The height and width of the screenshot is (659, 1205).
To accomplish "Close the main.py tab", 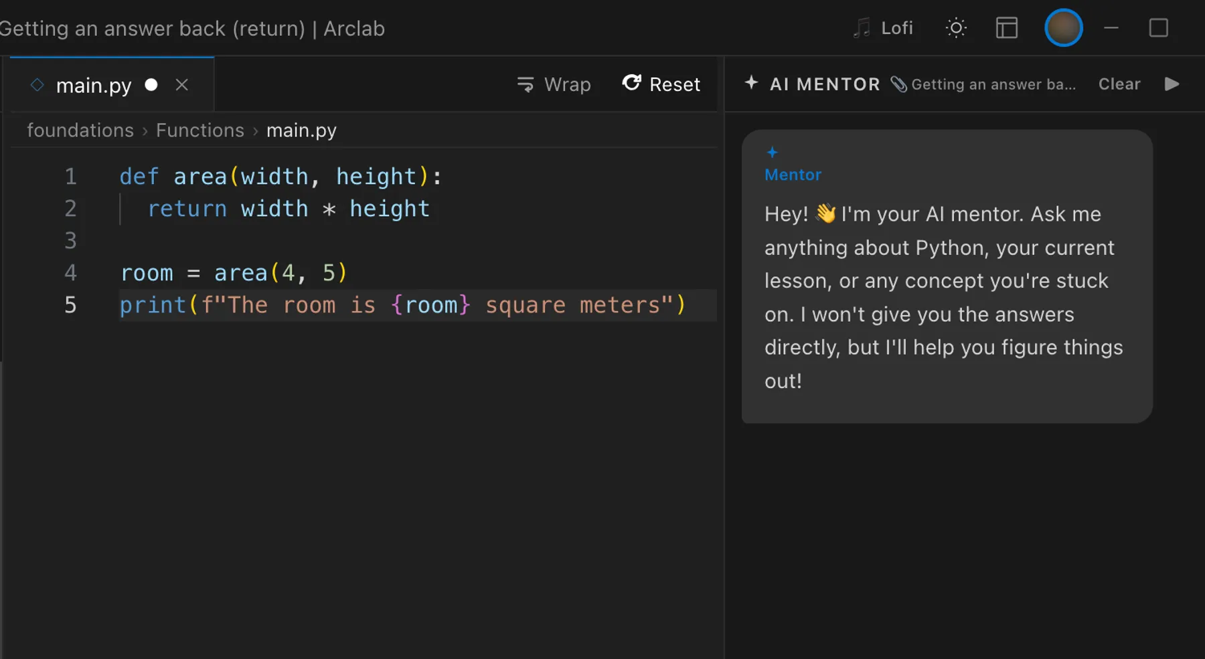I will 181,85.
